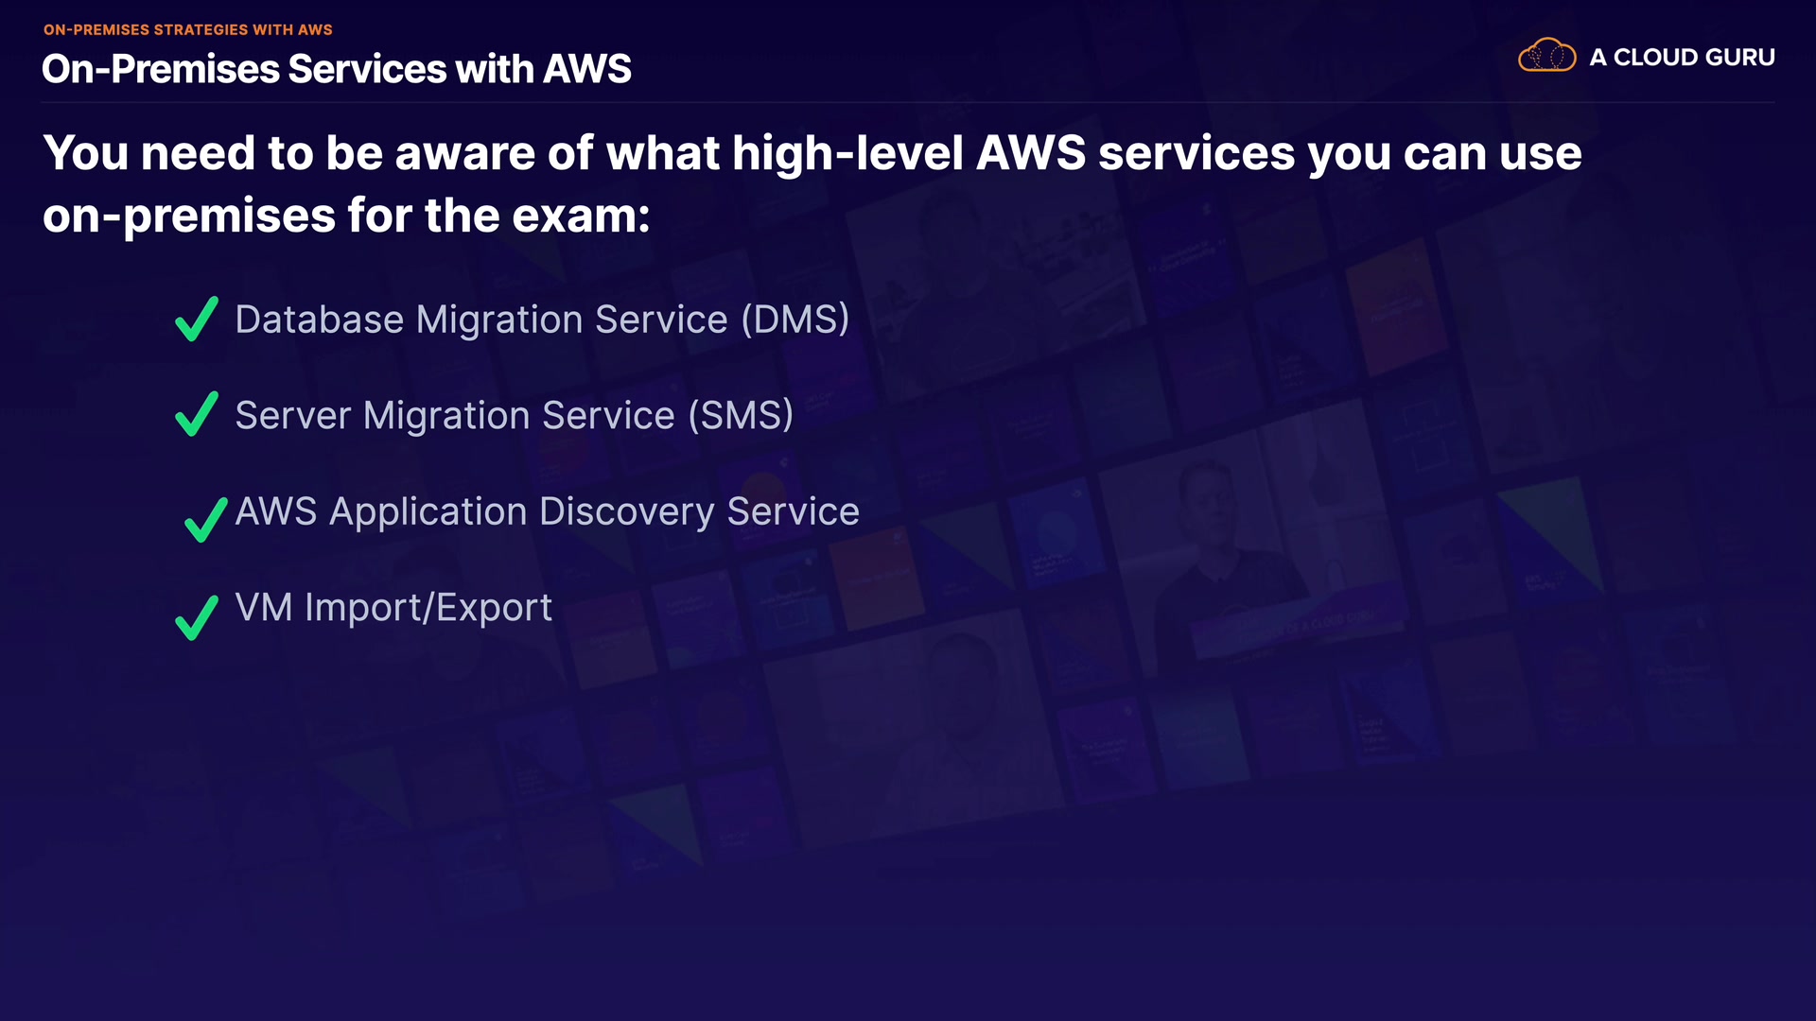The width and height of the screenshot is (1816, 1021).
Task: Click the "(DMS)" acronym in the first bullet
Action: 794,320
